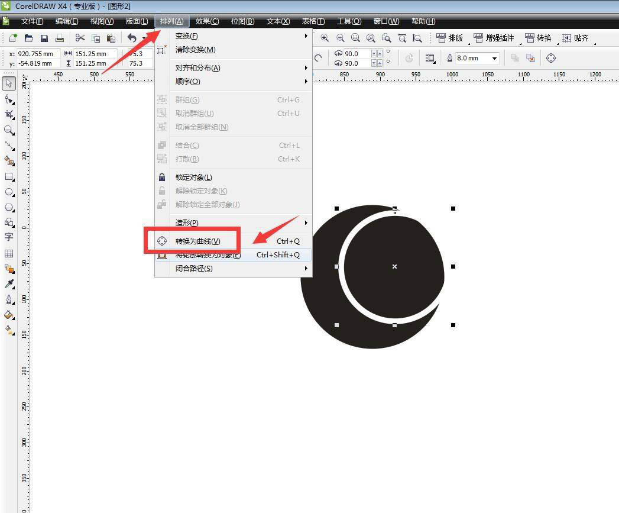Choose 转换为曲线(V) menu entry
Viewport: 619px width, 513px height.
pos(234,241)
